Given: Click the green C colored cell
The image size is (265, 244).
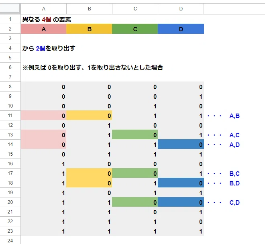Looking at the screenshot, I should [135, 29].
